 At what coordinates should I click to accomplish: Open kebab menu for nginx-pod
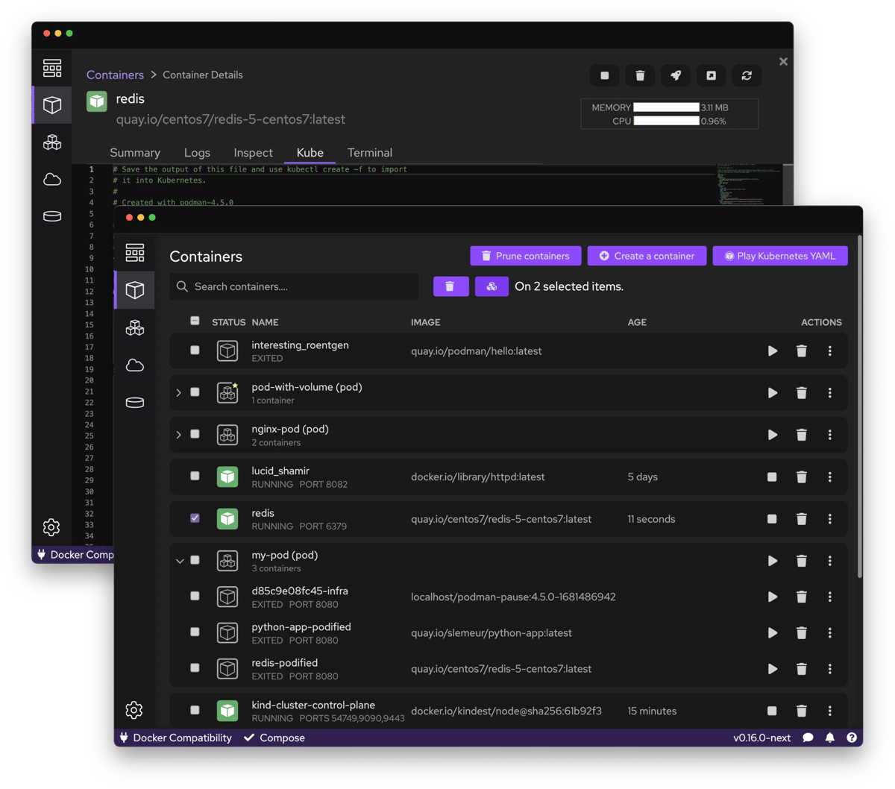point(829,435)
